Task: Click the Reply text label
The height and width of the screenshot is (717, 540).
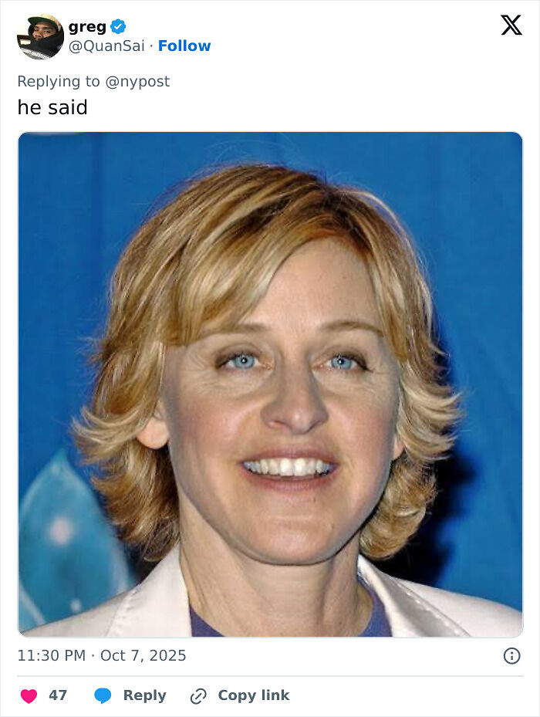Action: pyautogui.click(x=144, y=695)
